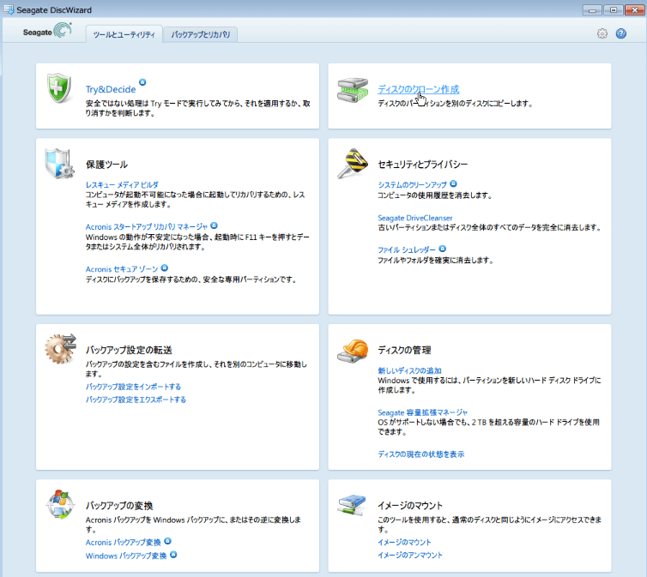647x577 pixels.
Task: Launch レスキュー メディア ビルダ
Action: (x=122, y=184)
